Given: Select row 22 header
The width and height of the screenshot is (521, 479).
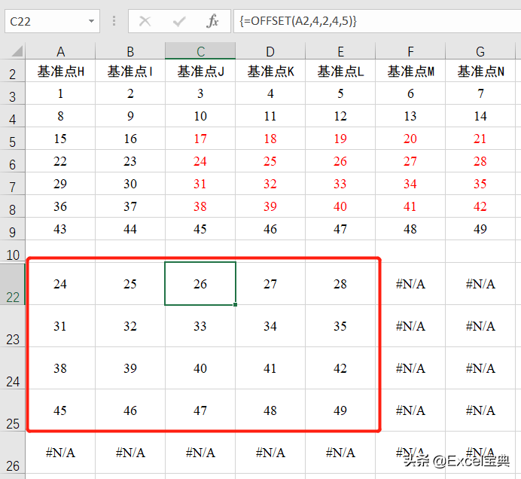Looking at the screenshot, I should click(13, 283).
